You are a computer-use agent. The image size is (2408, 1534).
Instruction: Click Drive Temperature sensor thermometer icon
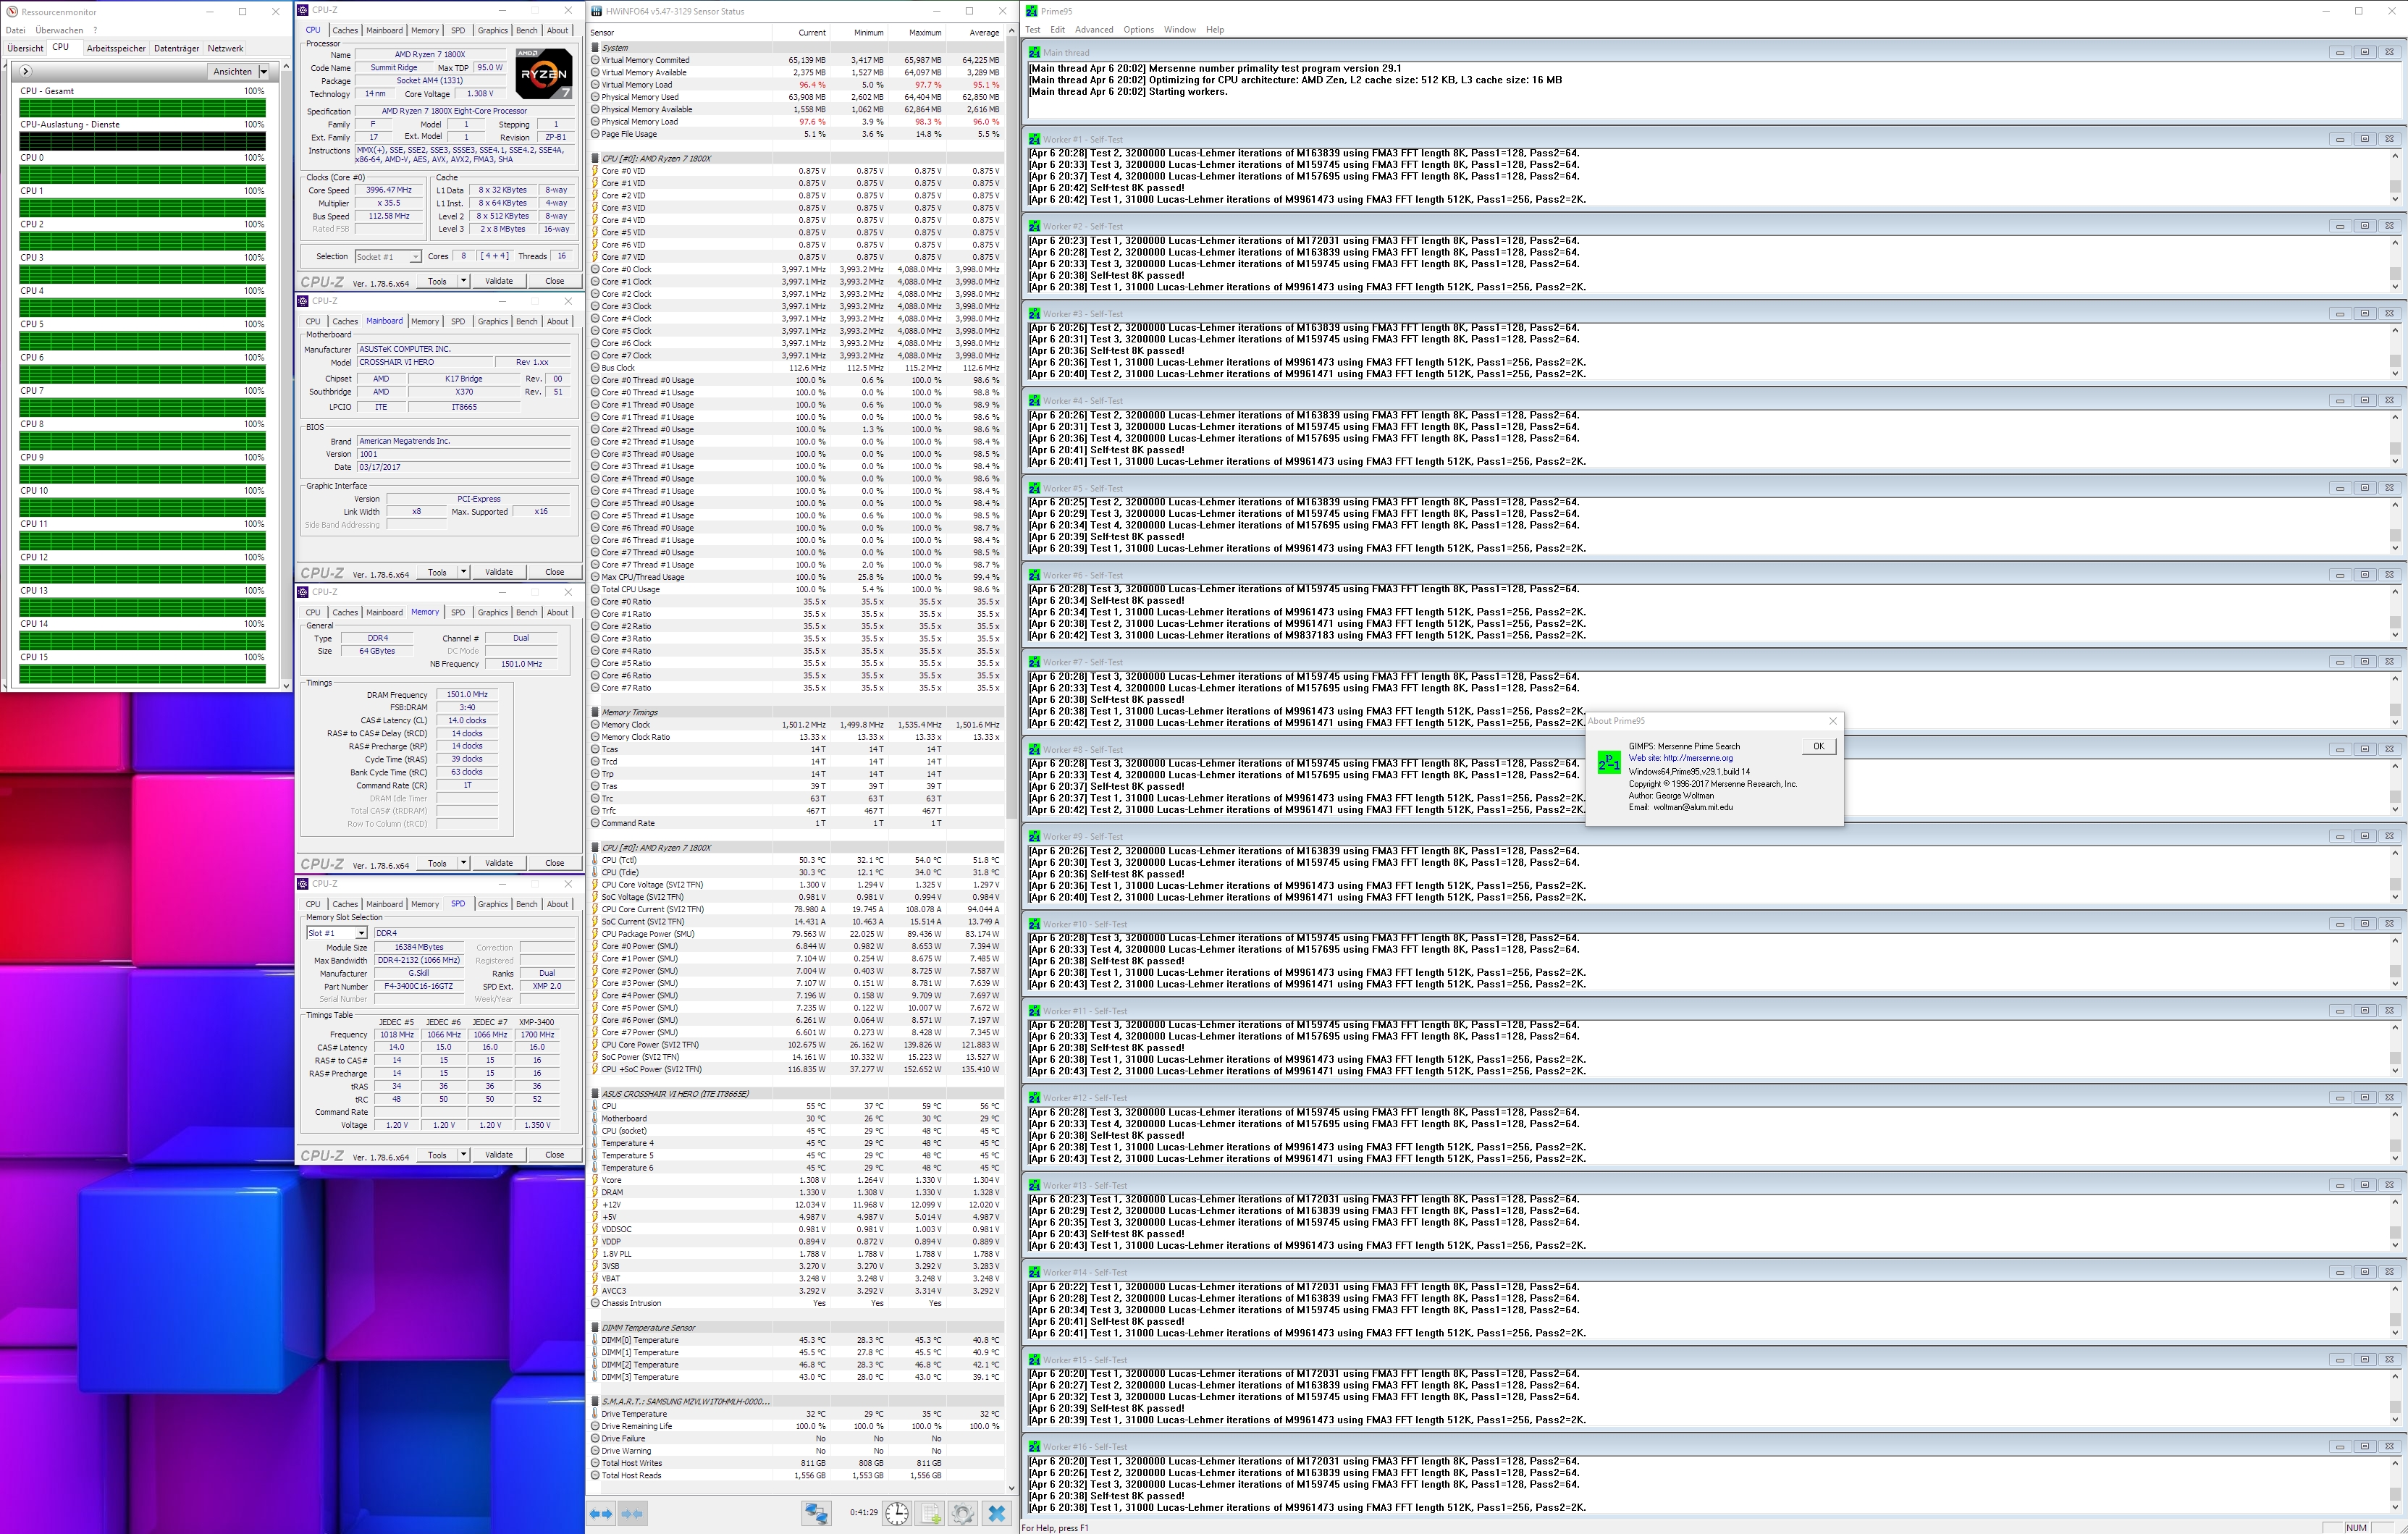tap(595, 1414)
